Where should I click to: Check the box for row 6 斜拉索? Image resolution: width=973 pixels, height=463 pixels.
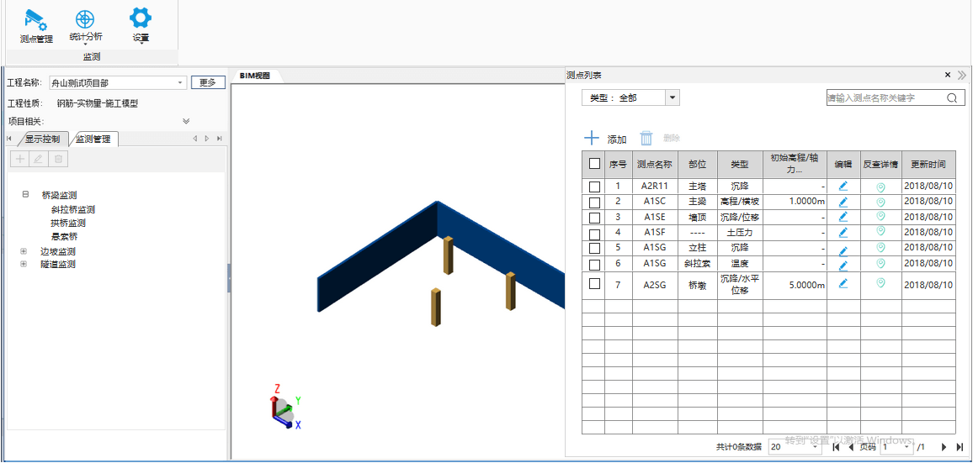(x=594, y=265)
